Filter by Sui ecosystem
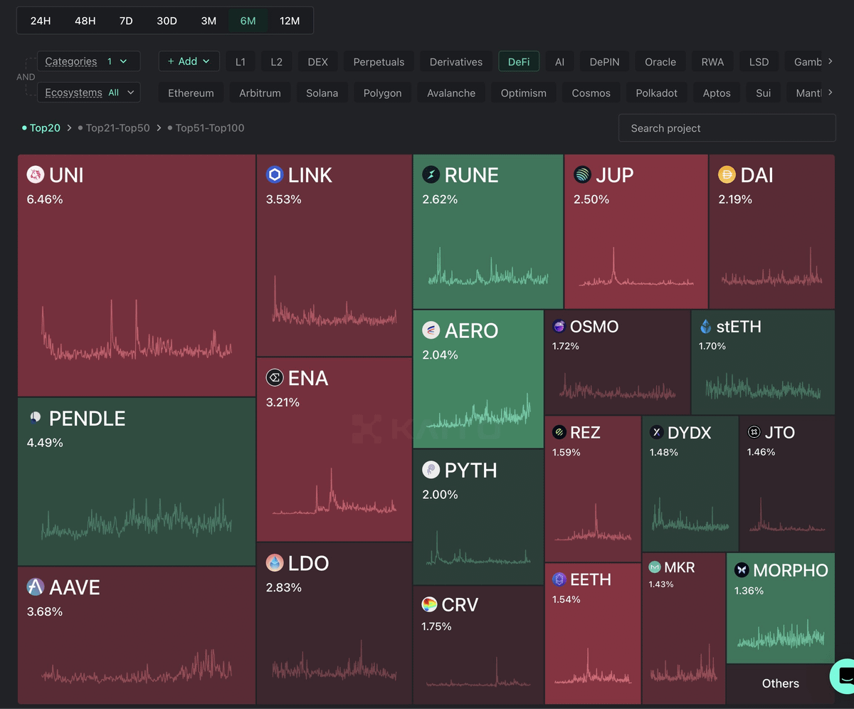Image resolution: width=854 pixels, height=709 pixels. coord(764,93)
